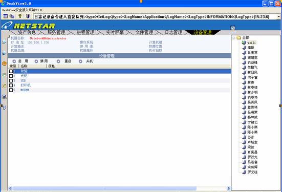Screen dimensions: 282x192
Task: Select the 关机 radio button
Action: point(80,61)
